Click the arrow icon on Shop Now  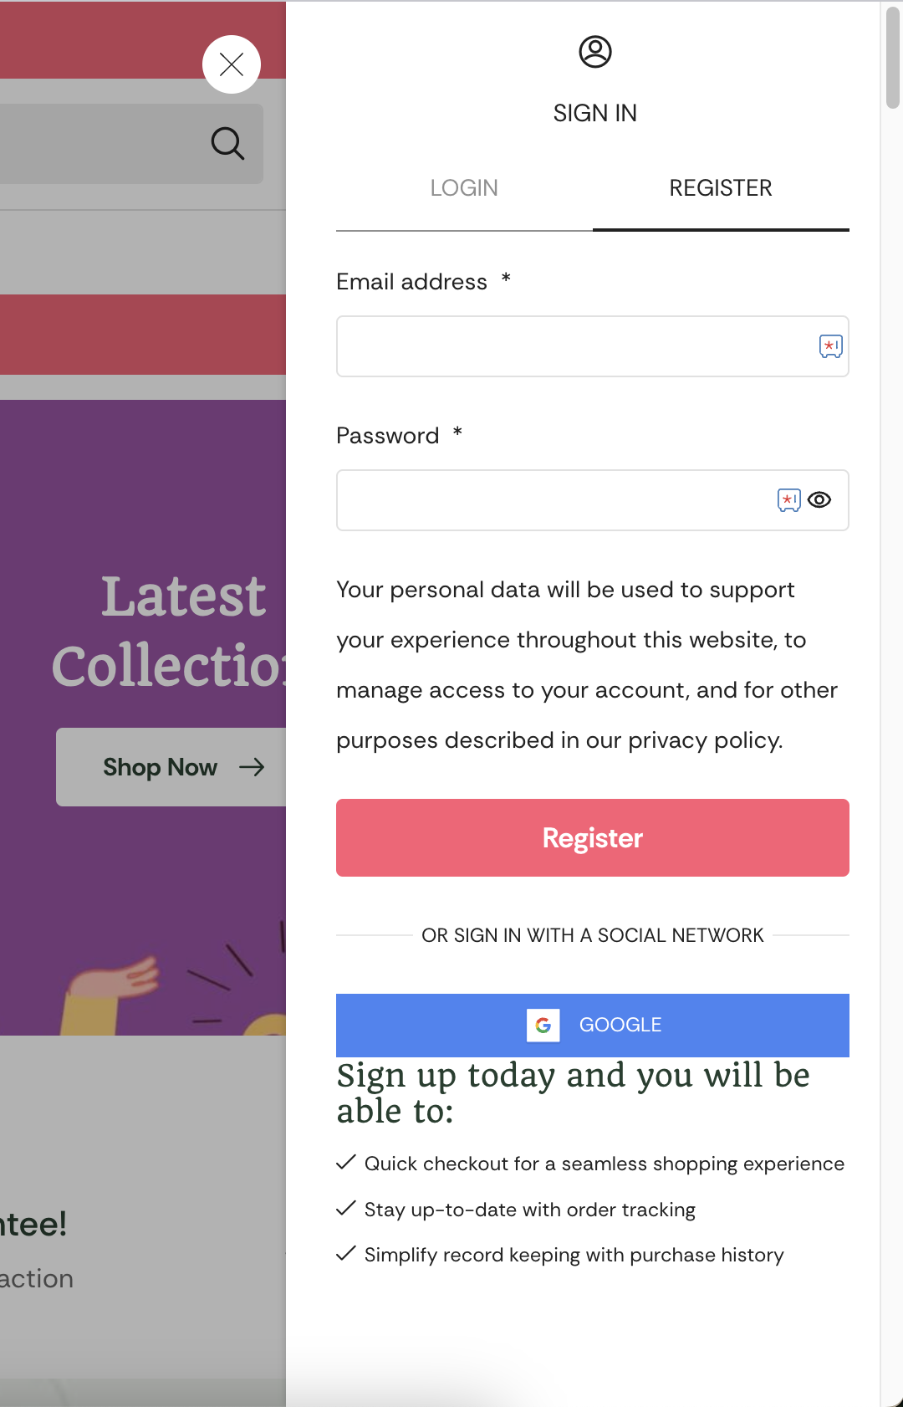coord(252,767)
